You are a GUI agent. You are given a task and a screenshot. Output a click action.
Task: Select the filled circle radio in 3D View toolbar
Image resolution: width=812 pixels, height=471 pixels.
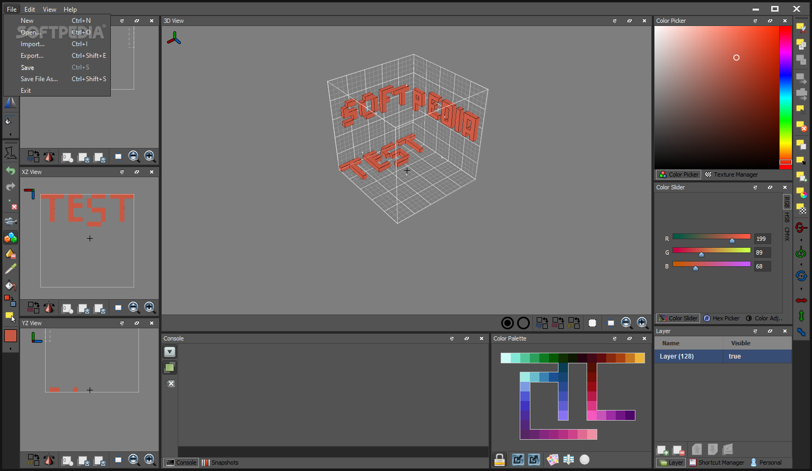pos(508,322)
